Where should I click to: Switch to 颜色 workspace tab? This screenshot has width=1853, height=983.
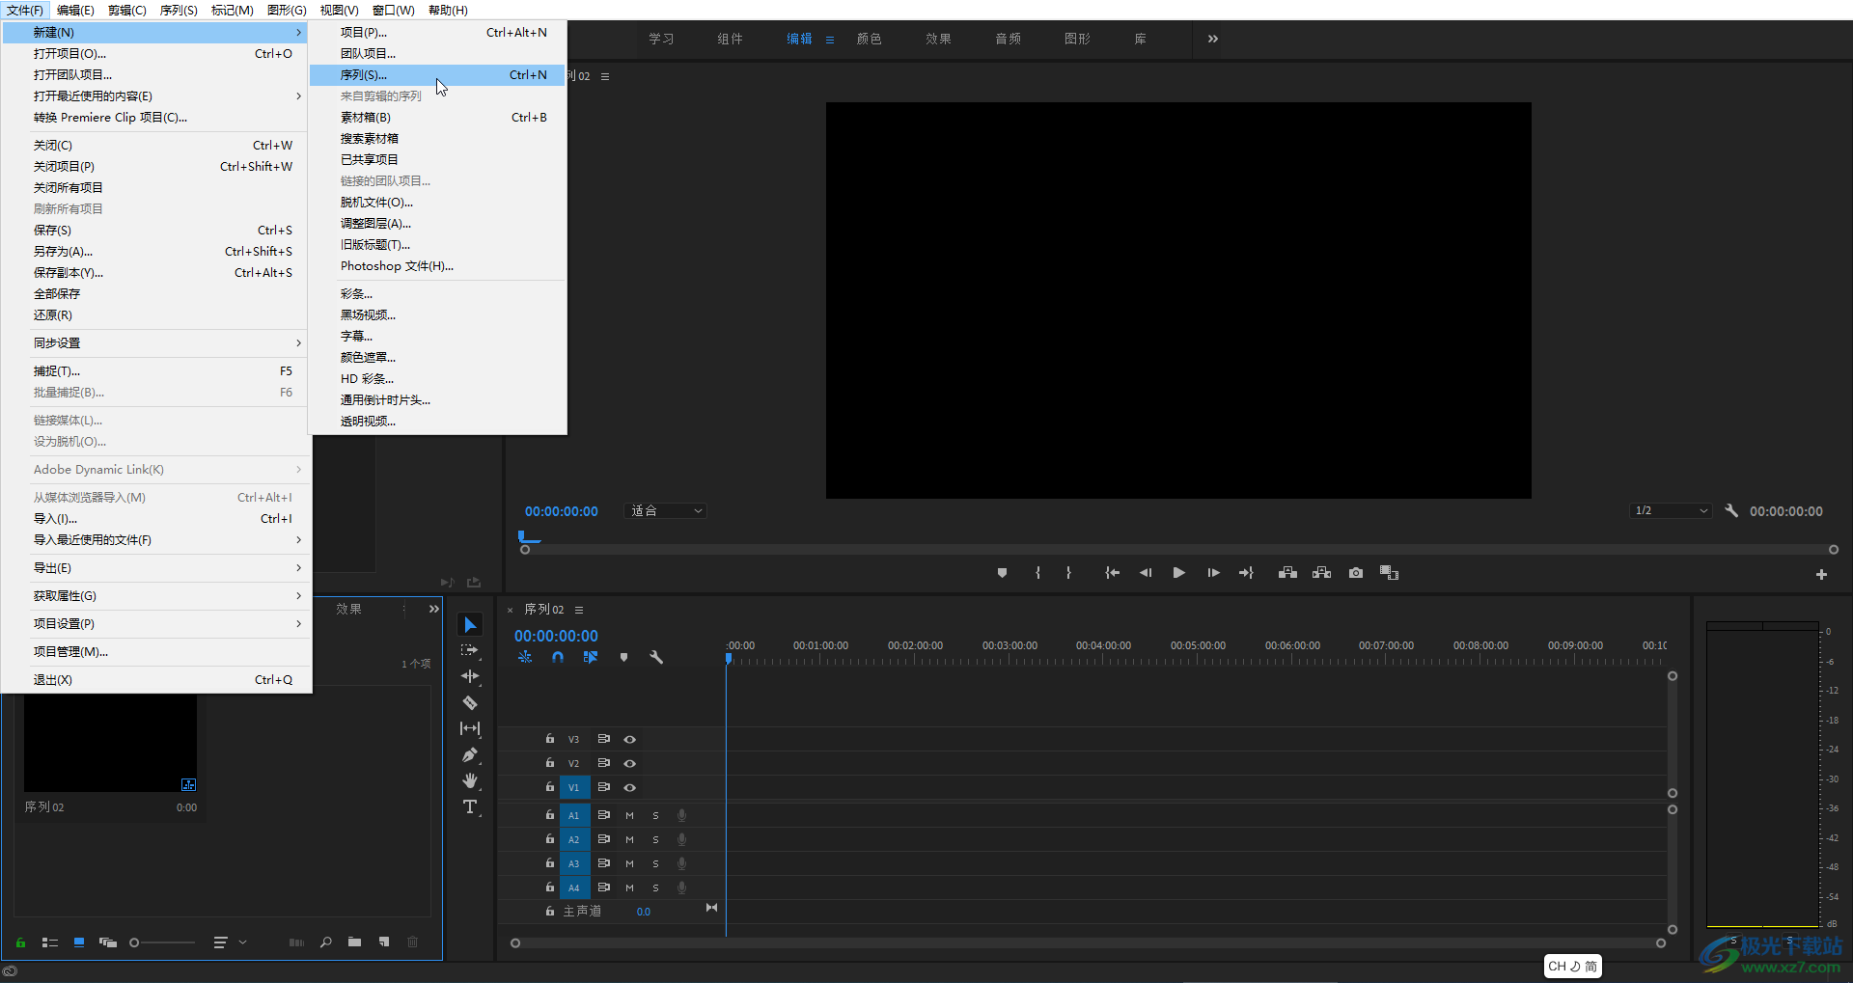(870, 39)
